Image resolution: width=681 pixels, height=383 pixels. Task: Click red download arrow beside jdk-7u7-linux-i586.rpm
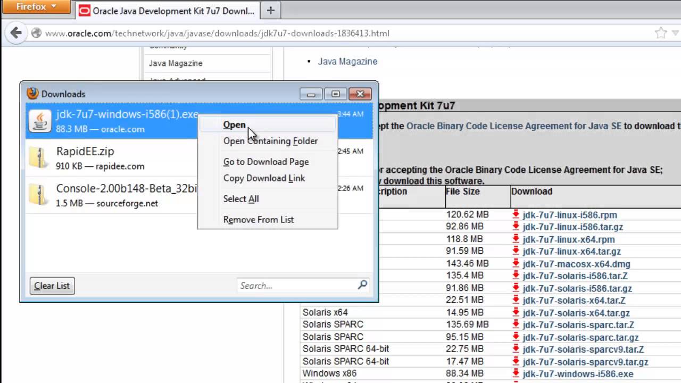516,214
